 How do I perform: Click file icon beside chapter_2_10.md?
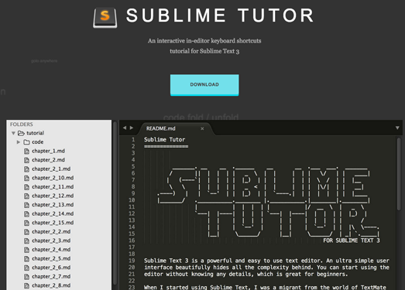pyautogui.click(x=26, y=179)
